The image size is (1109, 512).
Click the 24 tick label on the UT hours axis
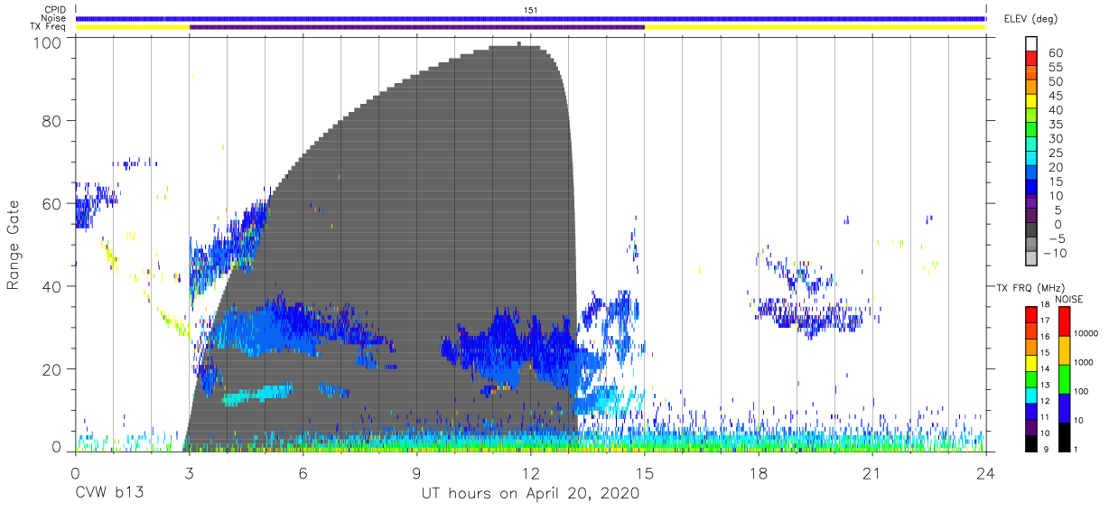click(x=985, y=472)
